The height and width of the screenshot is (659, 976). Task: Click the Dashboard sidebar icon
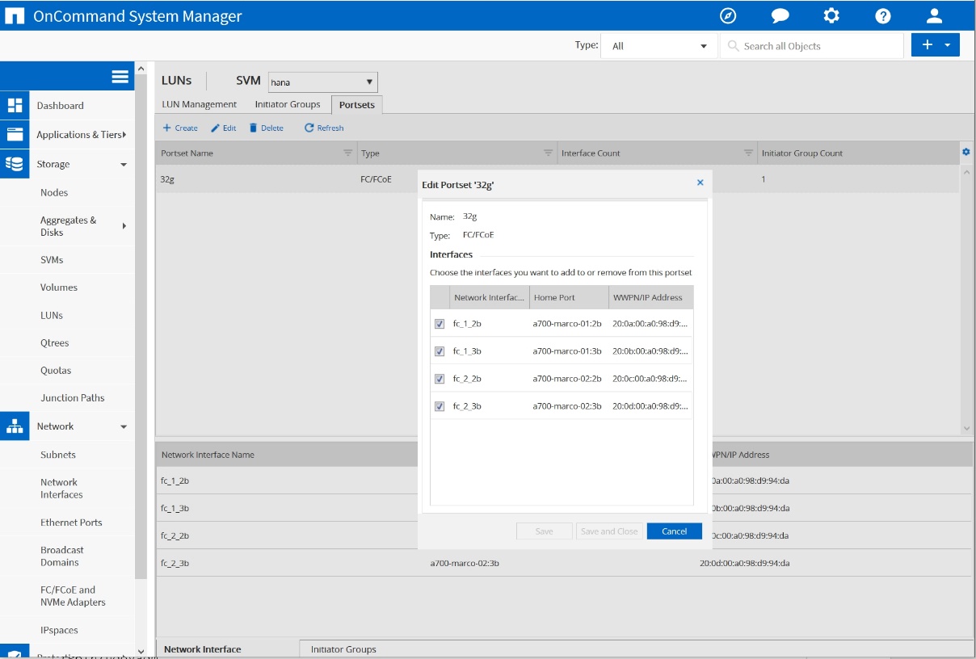coord(15,106)
